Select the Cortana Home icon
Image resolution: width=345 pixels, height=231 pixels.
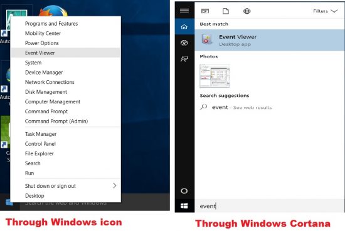coord(184,27)
